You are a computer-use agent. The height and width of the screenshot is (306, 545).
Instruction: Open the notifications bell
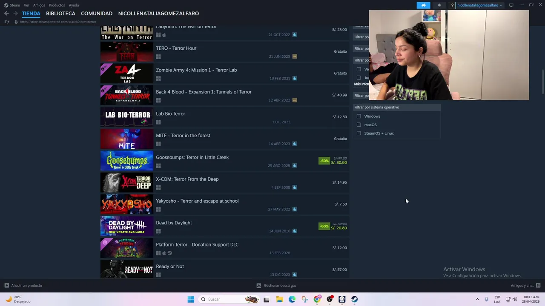(x=439, y=5)
